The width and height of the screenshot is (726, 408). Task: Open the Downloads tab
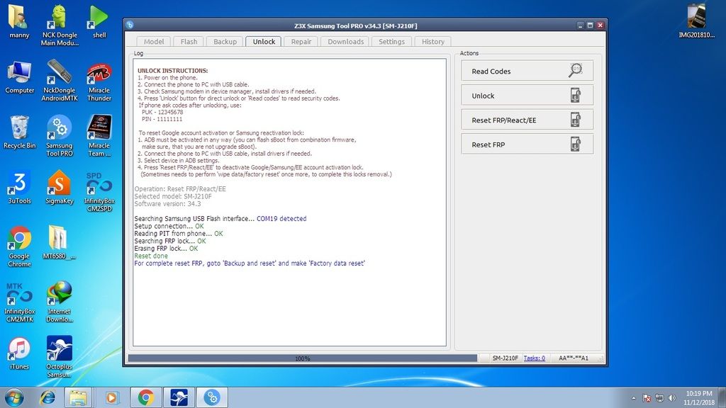point(346,42)
